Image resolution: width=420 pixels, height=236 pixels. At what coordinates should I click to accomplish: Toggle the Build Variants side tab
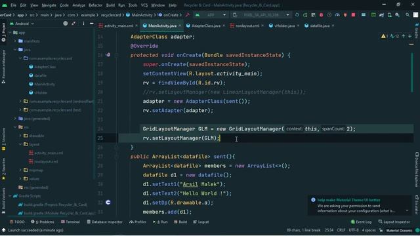point(3,201)
